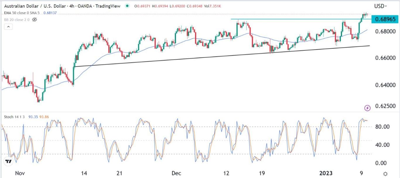Open chart settings gear icon

pyautogui.click(x=386, y=174)
